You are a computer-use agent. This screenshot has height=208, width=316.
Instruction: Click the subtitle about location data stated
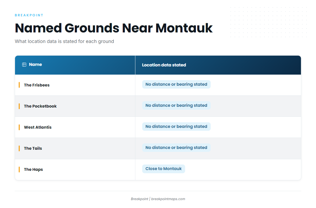click(x=65, y=41)
